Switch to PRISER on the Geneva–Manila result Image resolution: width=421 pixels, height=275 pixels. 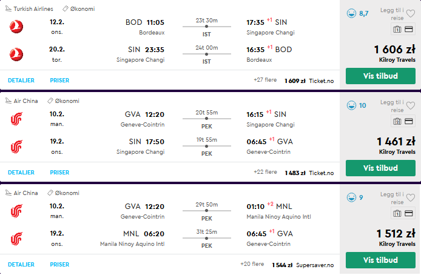point(59,265)
